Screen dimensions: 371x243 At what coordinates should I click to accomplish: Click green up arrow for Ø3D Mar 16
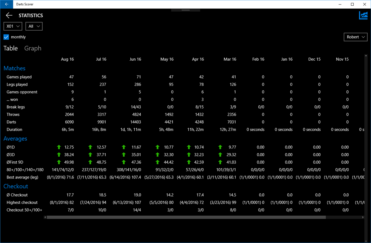[220, 154]
